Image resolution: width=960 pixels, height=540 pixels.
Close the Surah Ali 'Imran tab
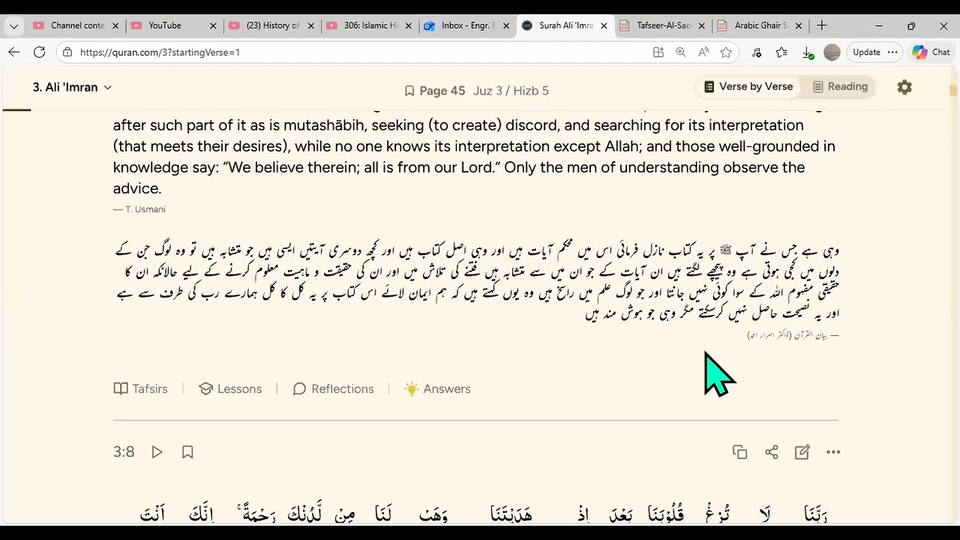[604, 25]
